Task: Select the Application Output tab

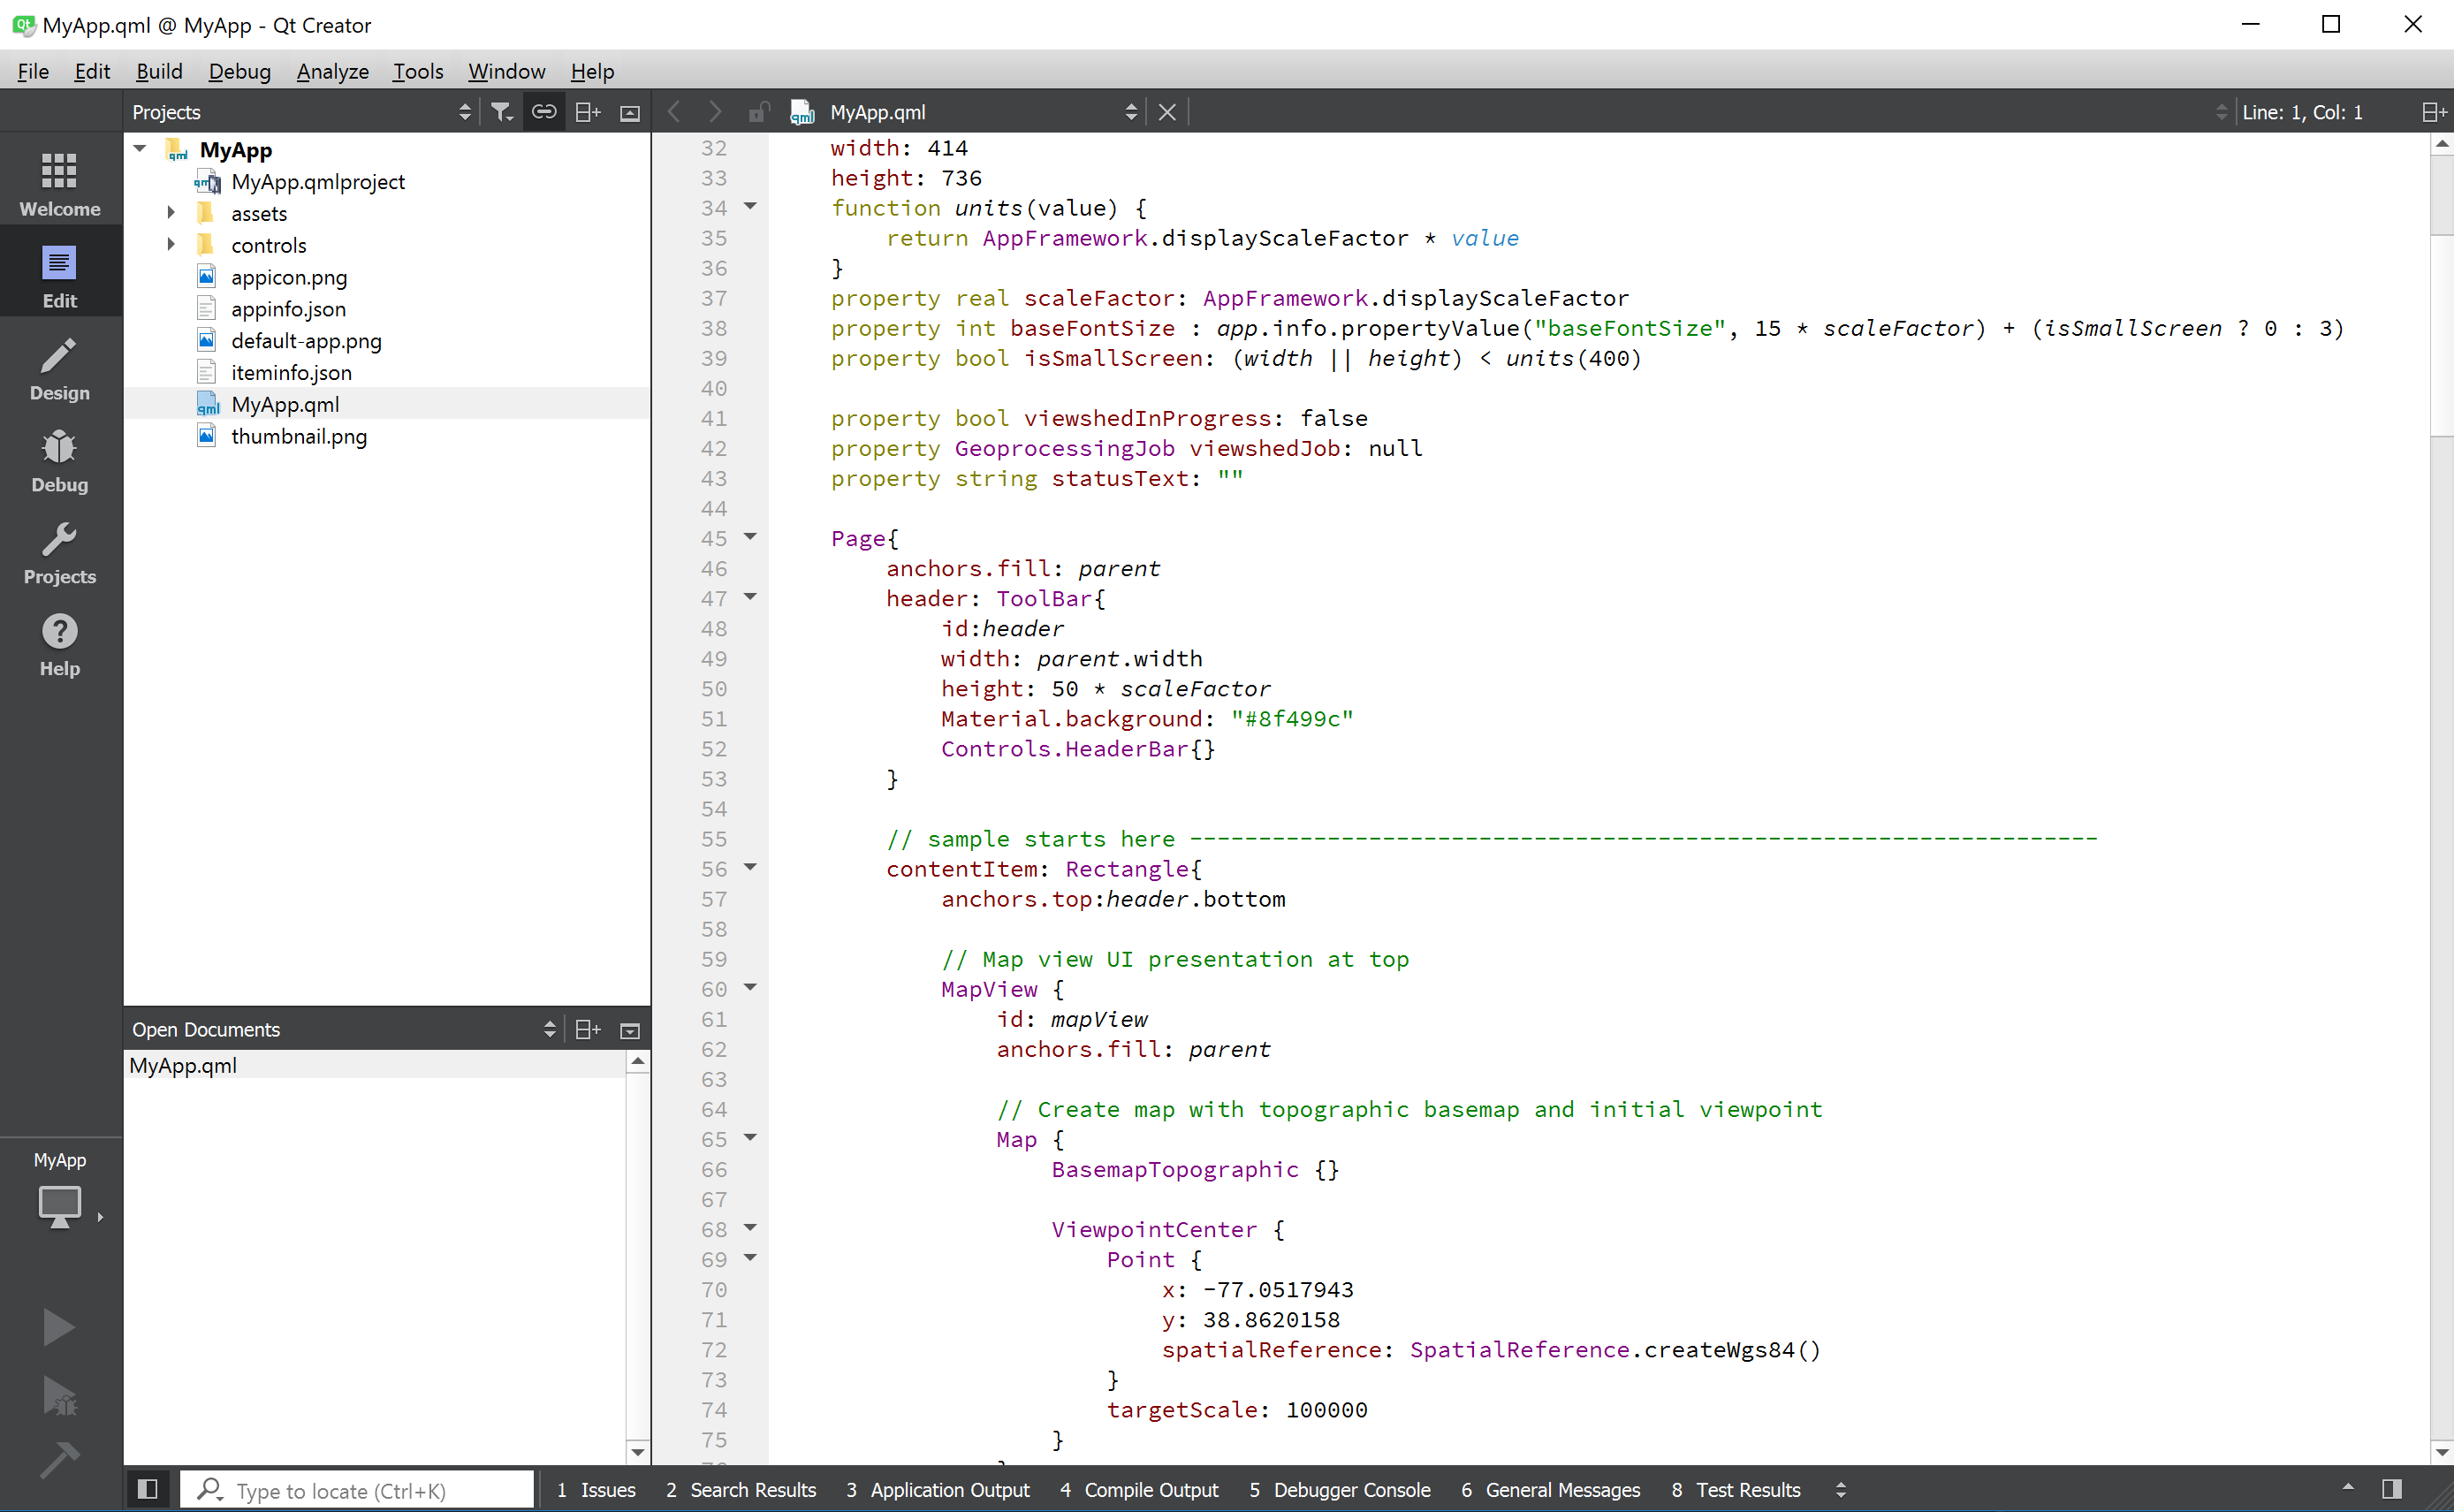Action: [x=946, y=1489]
